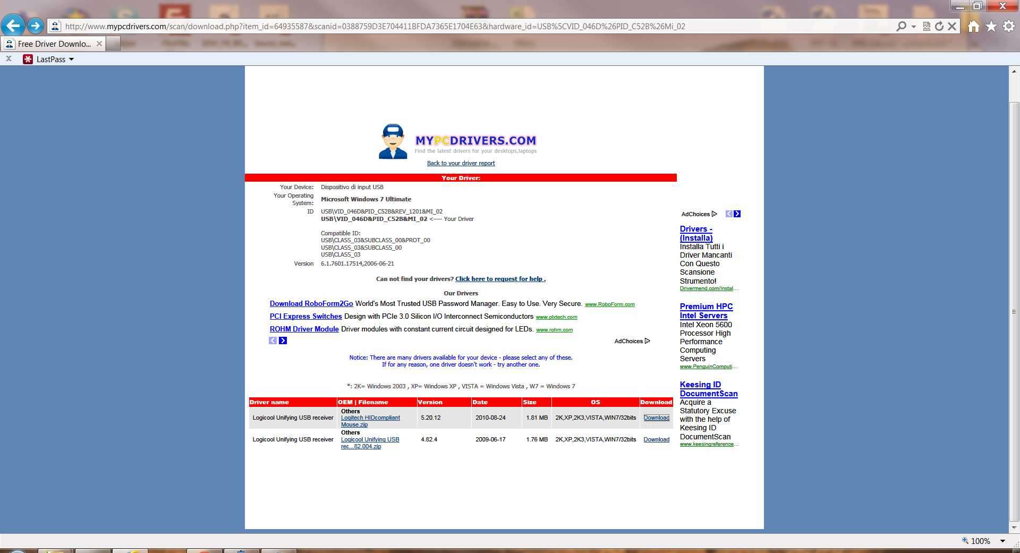Screen dimensions: 1020x553
Task: Open the ROHM Driver Module ad link
Action: coord(304,329)
